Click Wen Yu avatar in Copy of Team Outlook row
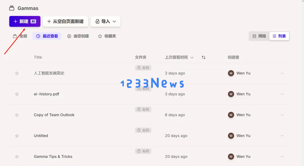 231,115
